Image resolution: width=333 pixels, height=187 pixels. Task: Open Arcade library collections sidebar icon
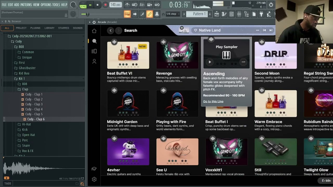(94, 51)
